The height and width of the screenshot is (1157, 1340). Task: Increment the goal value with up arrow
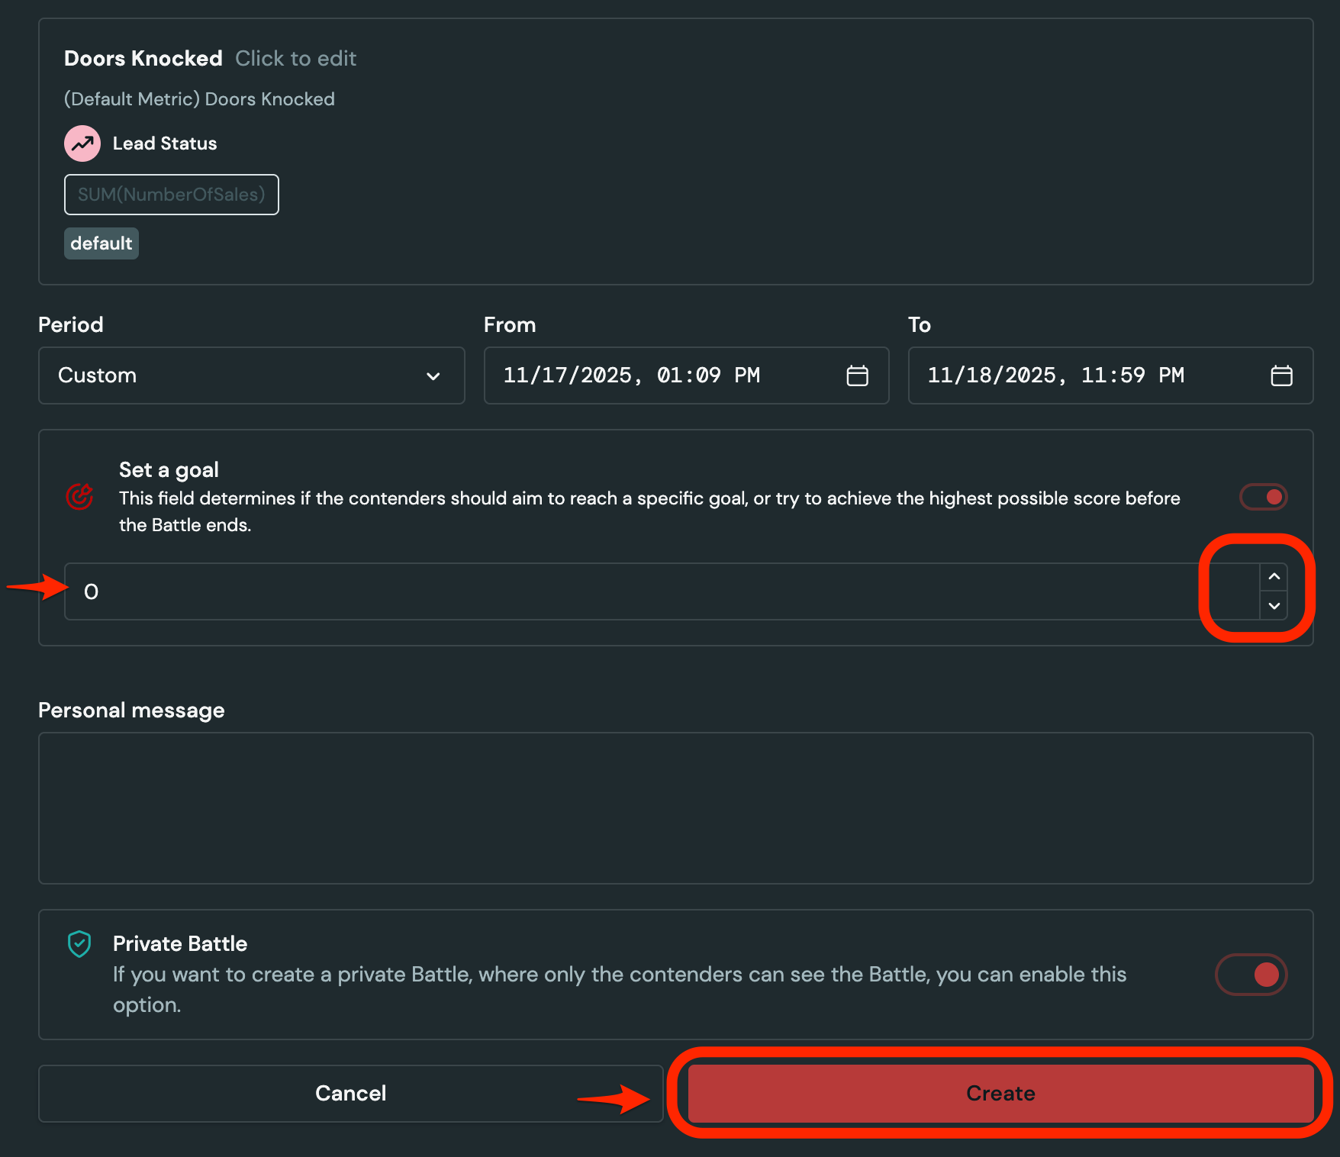pyautogui.click(x=1274, y=576)
